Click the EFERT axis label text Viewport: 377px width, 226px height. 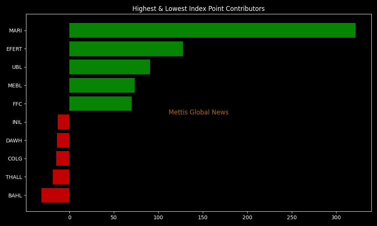(14, 49)
